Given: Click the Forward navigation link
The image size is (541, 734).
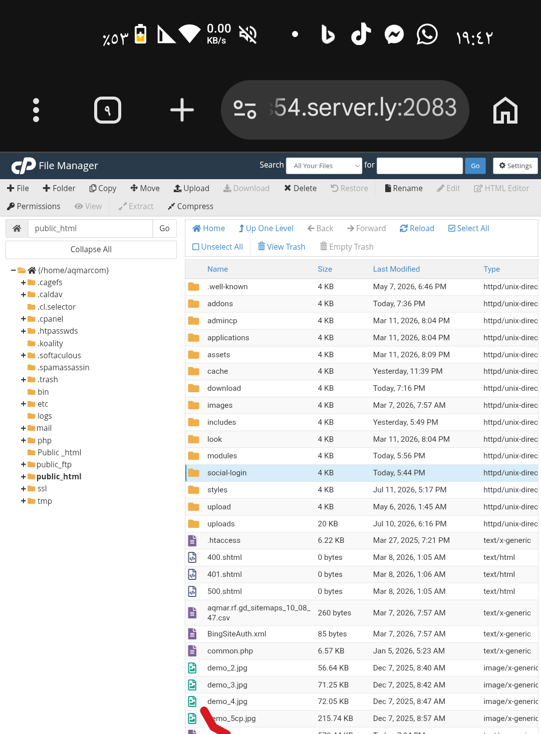Looking at the screenshot, I should pos(367,228).
